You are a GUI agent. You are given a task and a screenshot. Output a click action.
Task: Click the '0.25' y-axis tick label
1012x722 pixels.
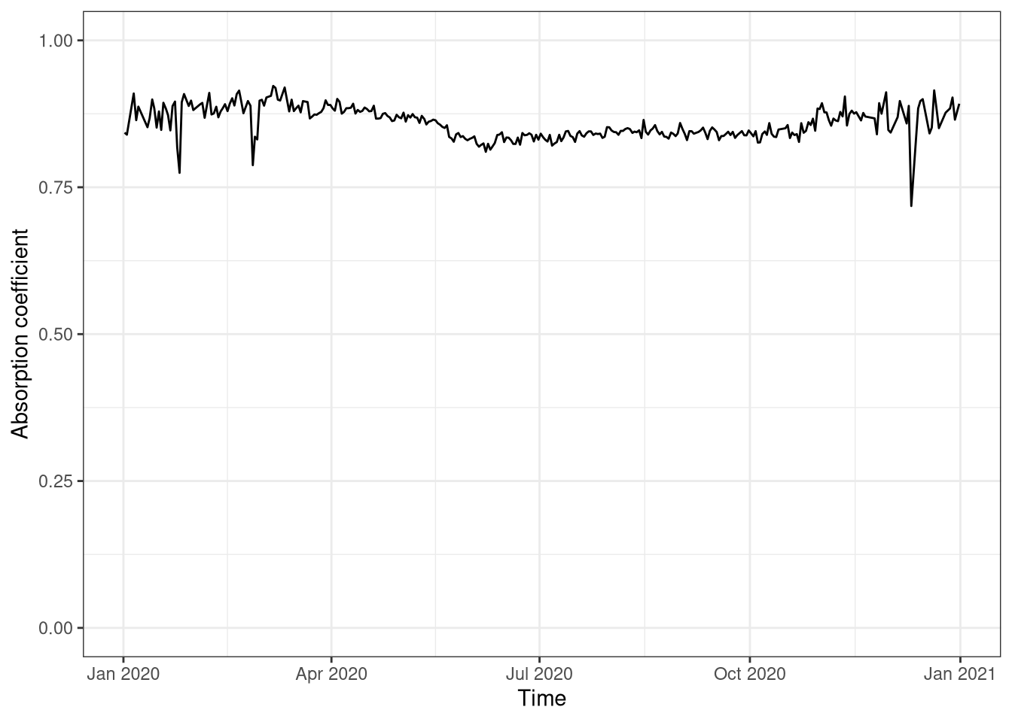pos(56,481)
